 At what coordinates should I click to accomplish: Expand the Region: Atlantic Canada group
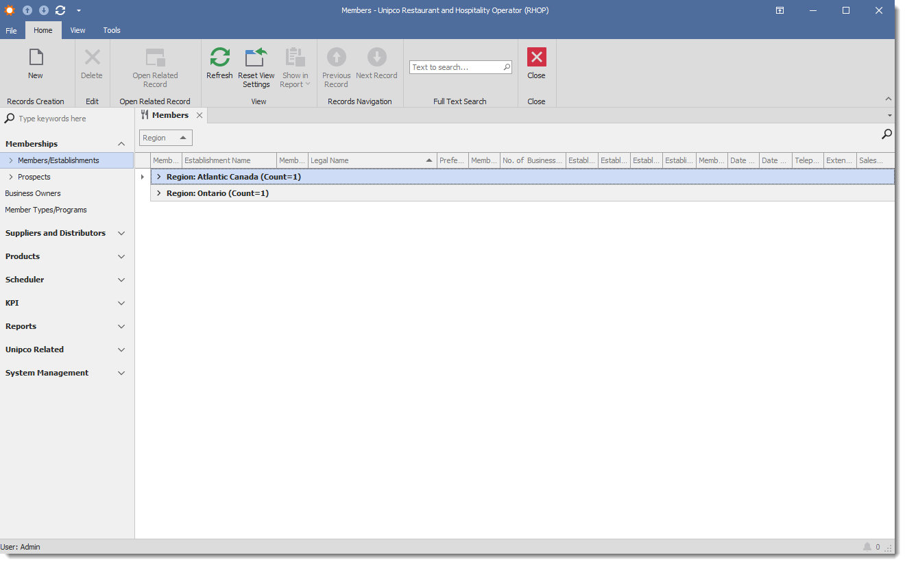(x=159, y=177)
